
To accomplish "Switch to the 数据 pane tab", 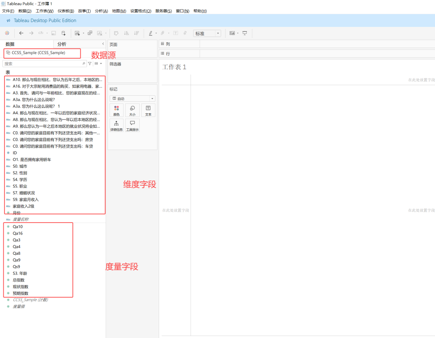I will [x=10, y=44].
